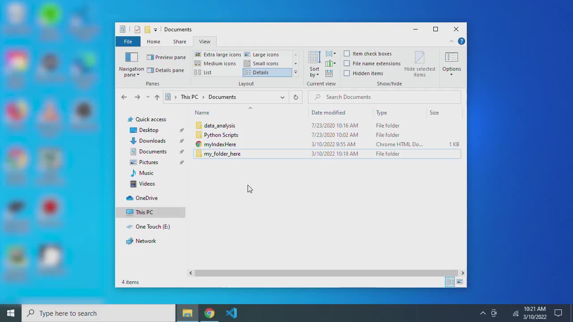
Task: Expand the layout gallery more arrow
Action: (x=295, y=72)
